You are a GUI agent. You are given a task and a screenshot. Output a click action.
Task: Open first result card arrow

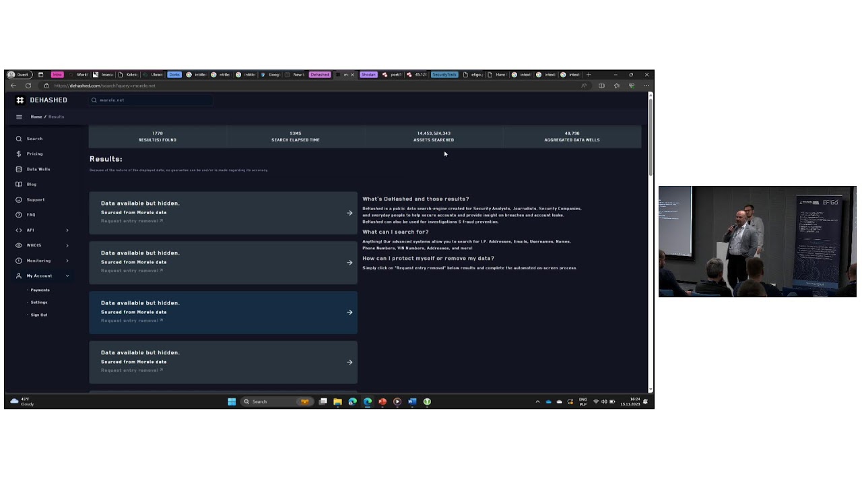(350, 213)
